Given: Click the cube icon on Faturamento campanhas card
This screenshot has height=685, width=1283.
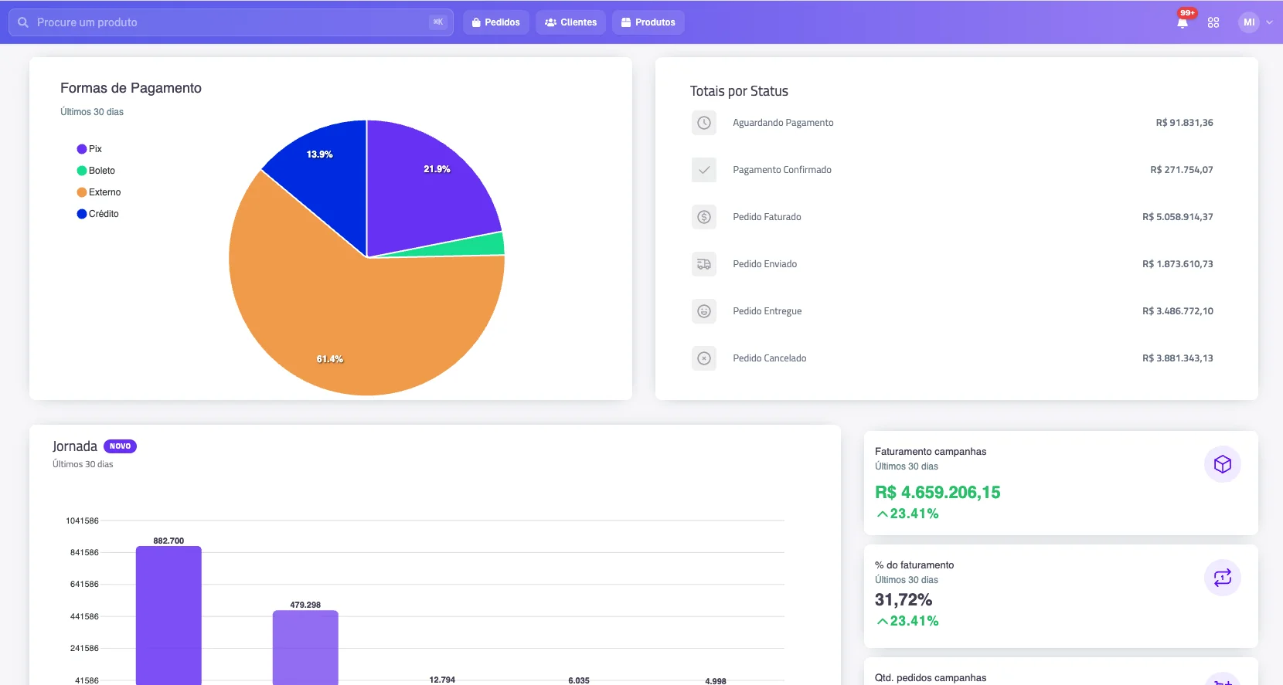Looking at the screenshot, I should pos(1223,464).
